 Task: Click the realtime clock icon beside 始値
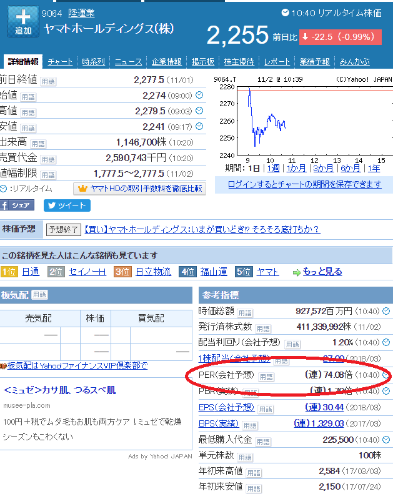(x=199, y=95)
